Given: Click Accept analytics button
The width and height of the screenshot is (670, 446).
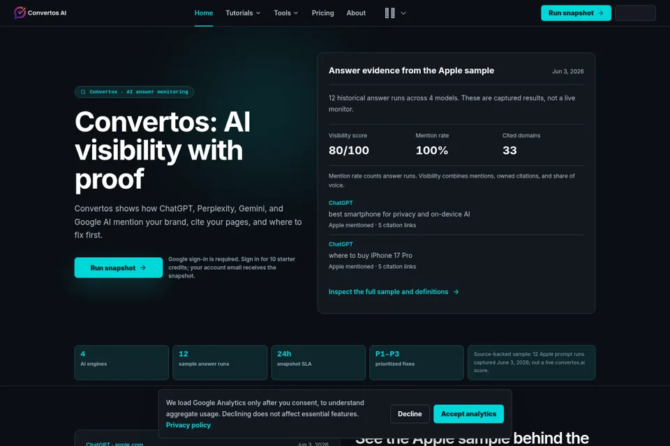Looking at the screenshot, I should [x=468, y=413].
